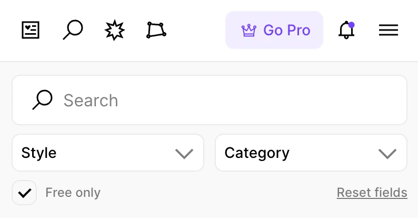Toggle the Free only label
Screen dimensions: 418x220
73,193
